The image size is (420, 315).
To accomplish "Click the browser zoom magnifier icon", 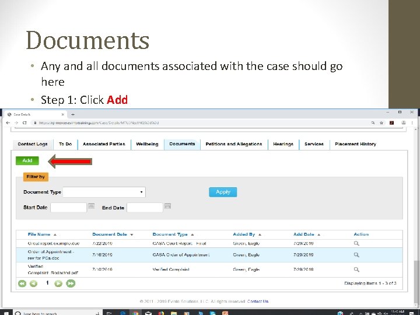I will [373, 123].
